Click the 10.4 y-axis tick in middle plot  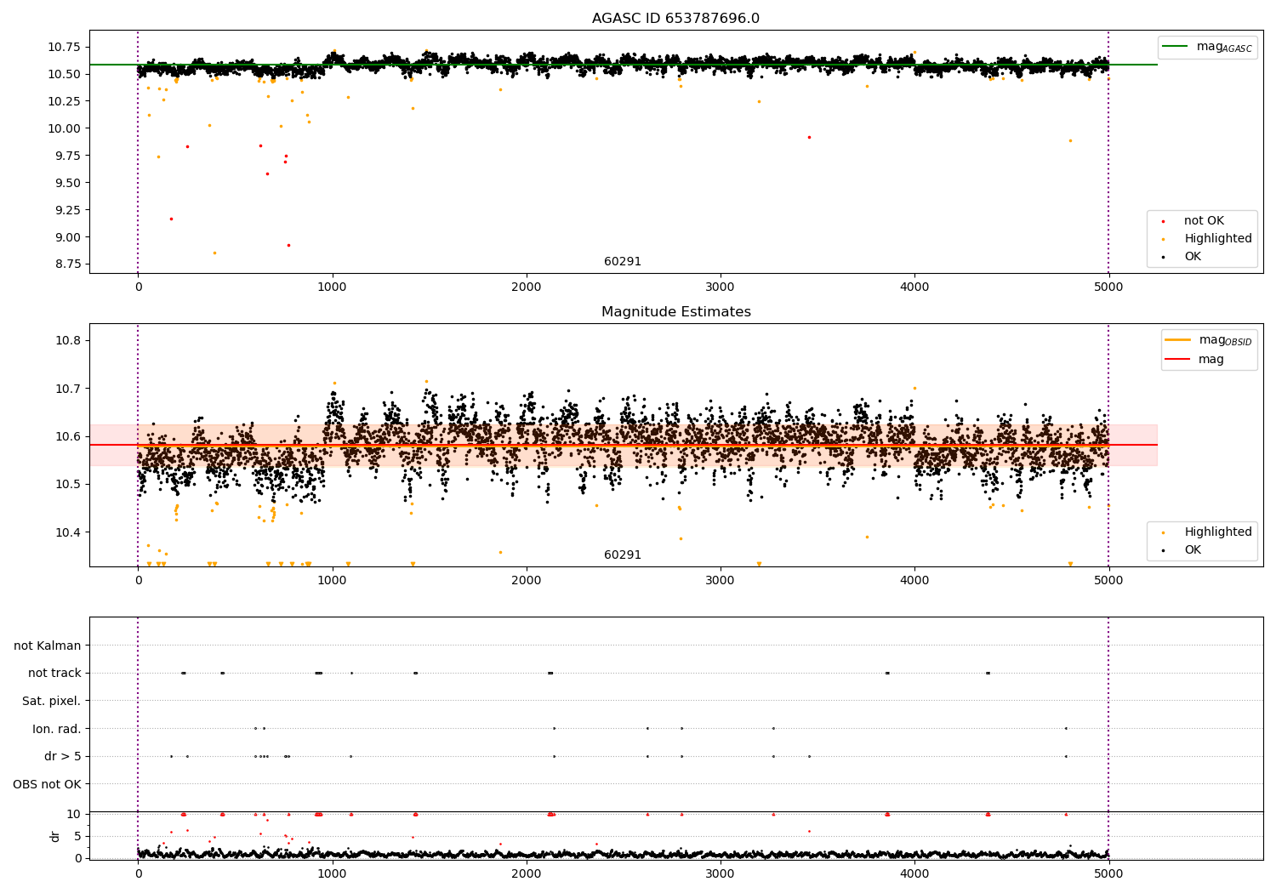pos(68,533)
